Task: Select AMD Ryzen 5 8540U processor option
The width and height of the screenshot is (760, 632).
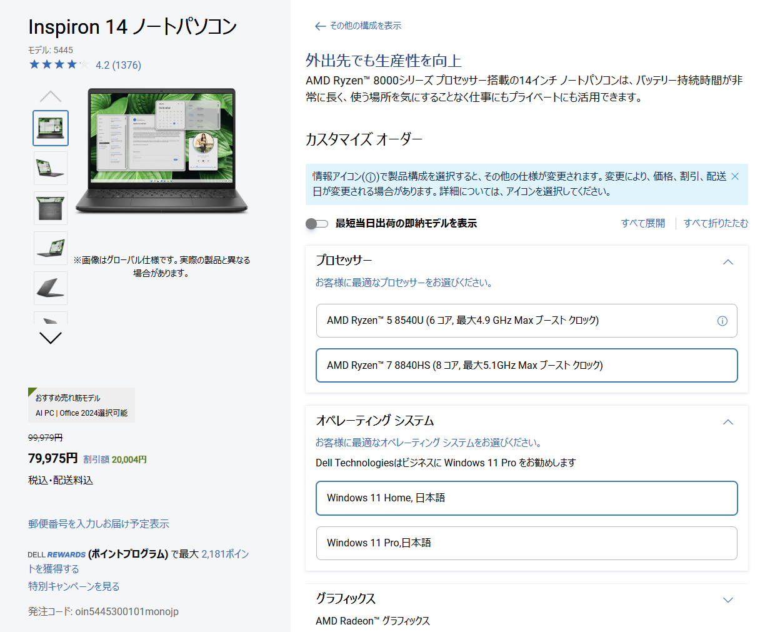Action: [527, 321]
